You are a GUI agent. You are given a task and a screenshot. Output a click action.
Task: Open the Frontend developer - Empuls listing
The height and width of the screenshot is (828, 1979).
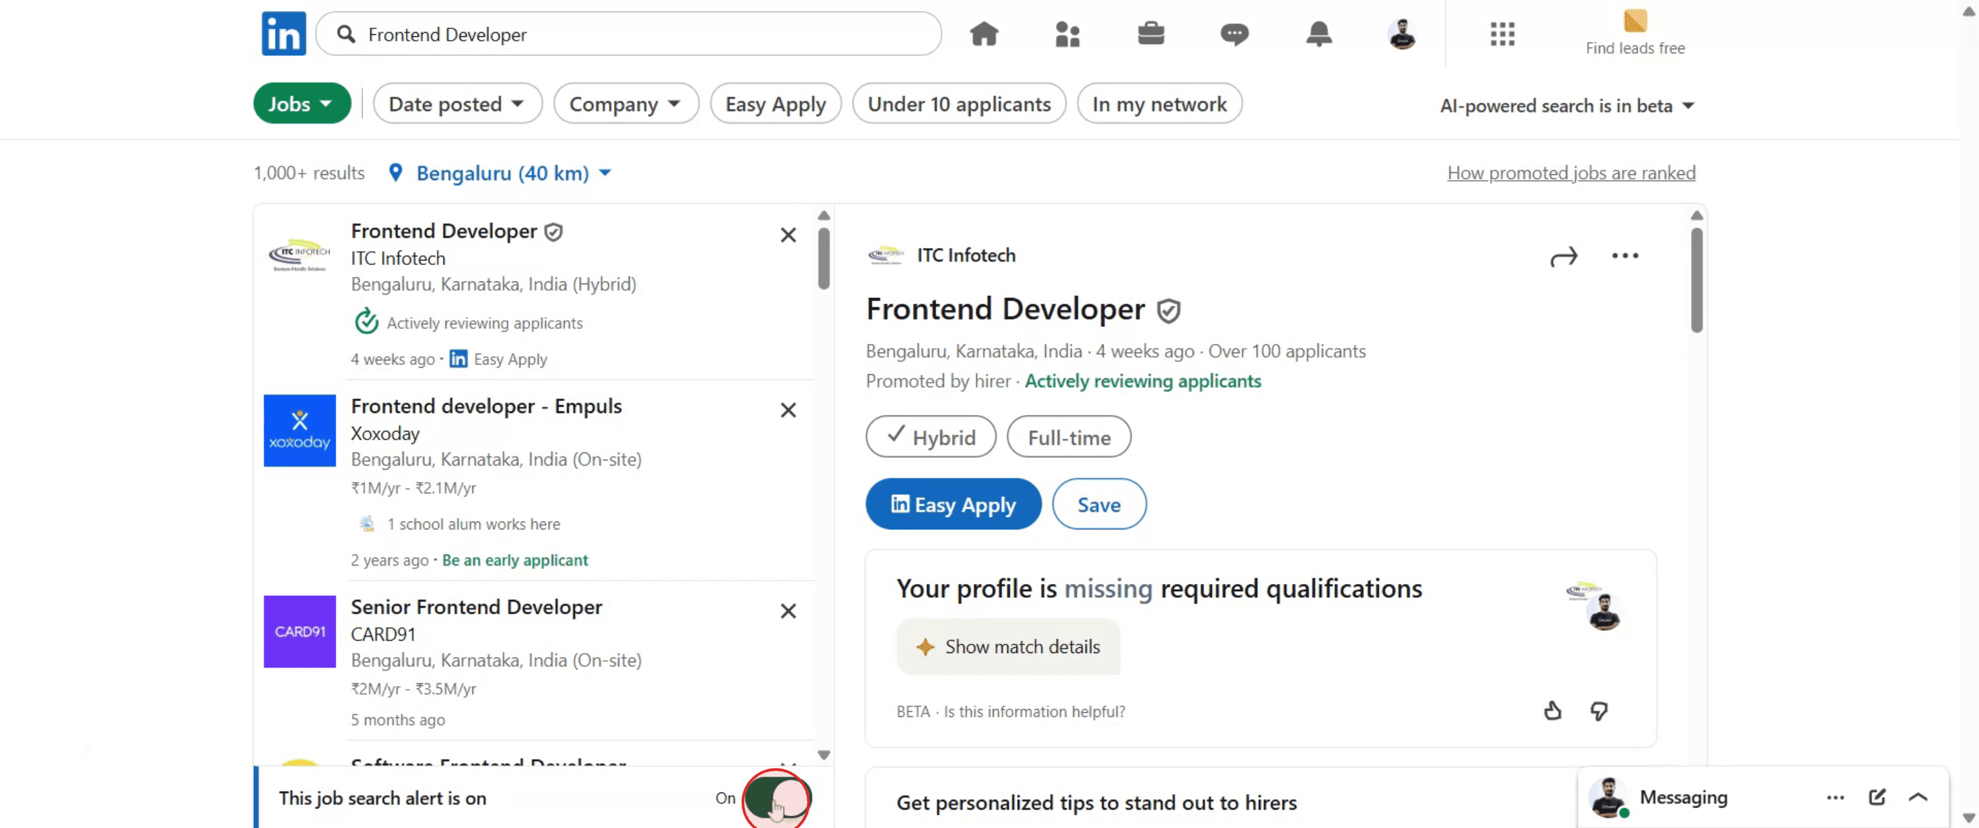pos(486,406)
